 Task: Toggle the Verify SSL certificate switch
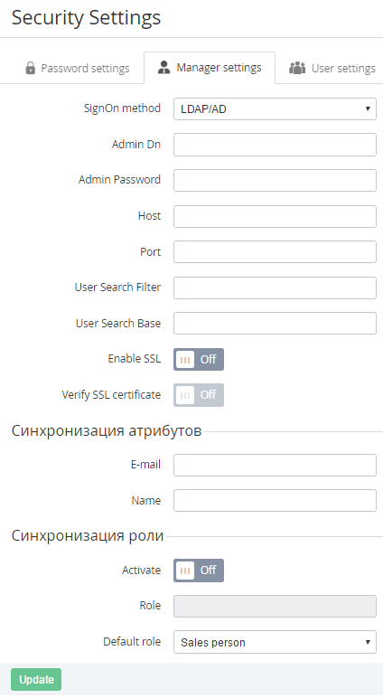pos(199,395)
